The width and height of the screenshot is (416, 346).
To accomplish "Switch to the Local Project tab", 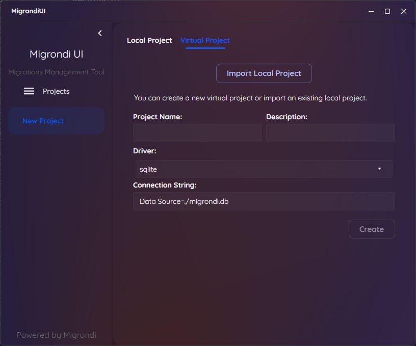I will [149, 40].
